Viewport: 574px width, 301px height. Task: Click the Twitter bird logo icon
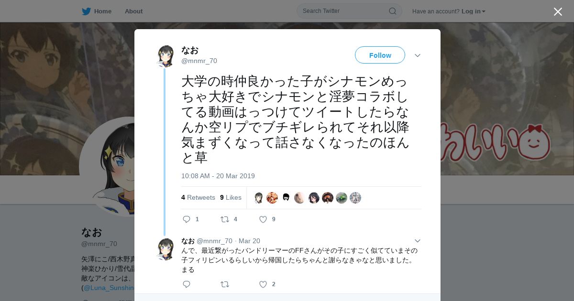click(86, 11)
